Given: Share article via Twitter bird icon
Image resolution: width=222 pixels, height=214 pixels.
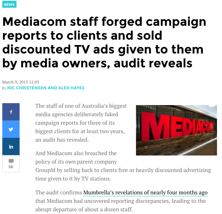Looking at the screenshot, I should pyautogui.click(x=11, y=129).
